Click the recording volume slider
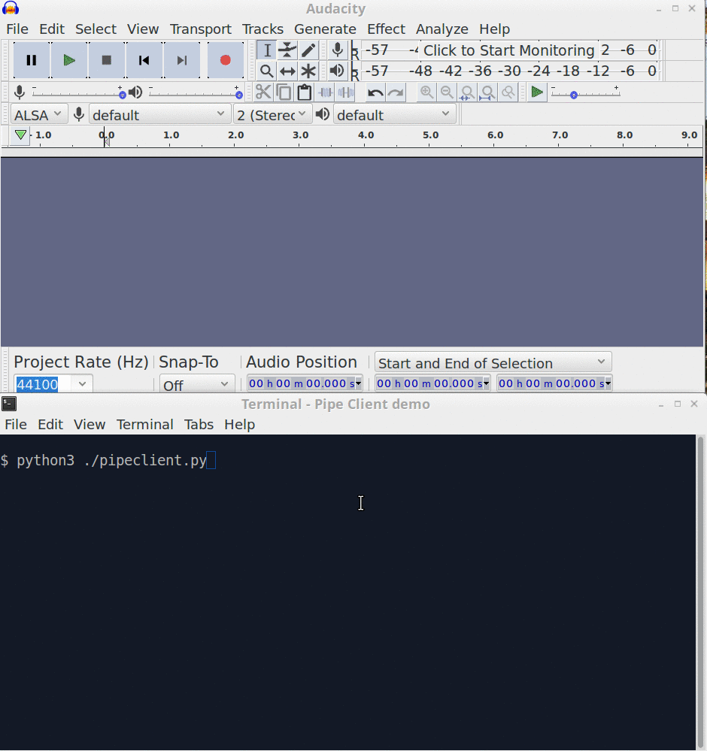 [x=78, y=93]
